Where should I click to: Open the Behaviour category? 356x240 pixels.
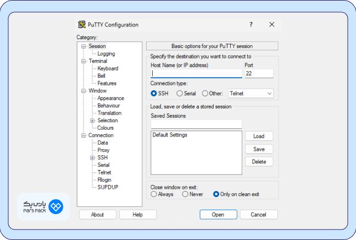point(109,106)
